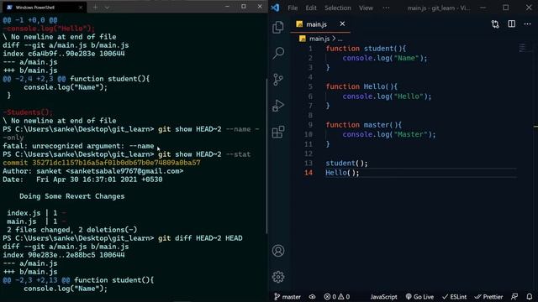Open the Accounts menu icon

278,251
